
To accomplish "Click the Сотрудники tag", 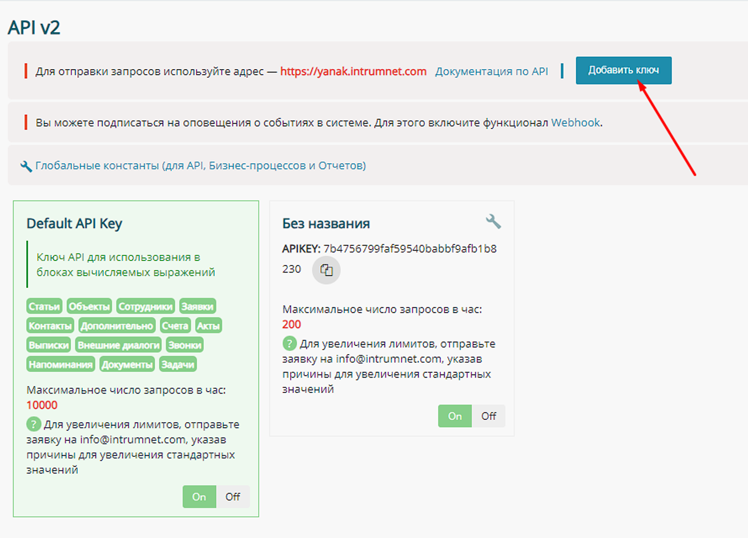I will click(x=146, y=307).
